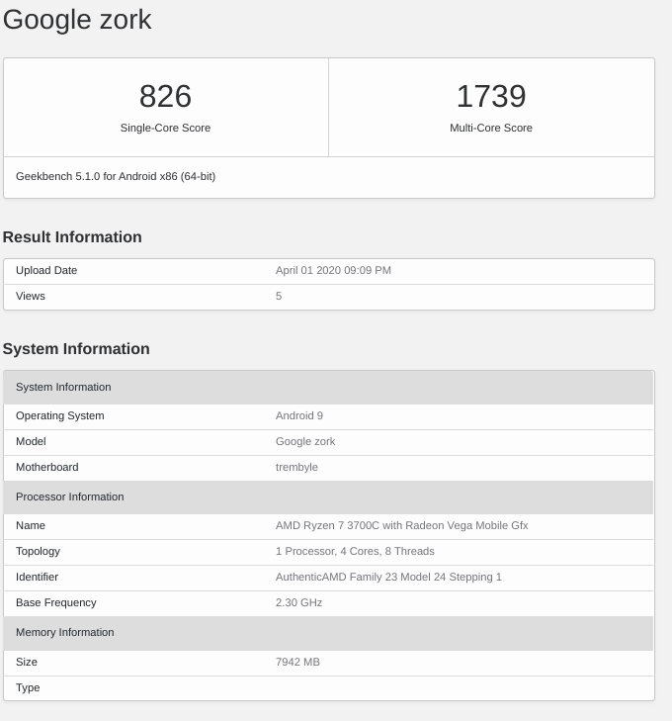Click the multi-core score 1739

click(491, 96)
